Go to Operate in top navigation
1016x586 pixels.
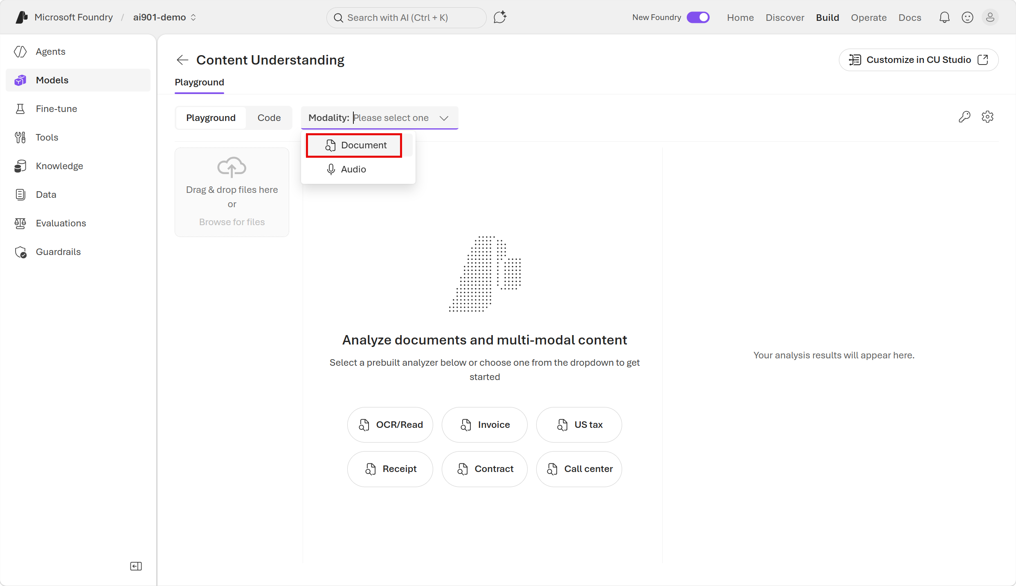869,18
